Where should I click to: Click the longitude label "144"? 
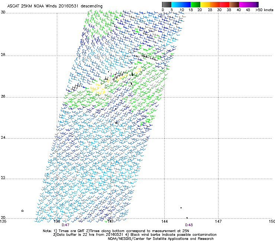(165, 222)
